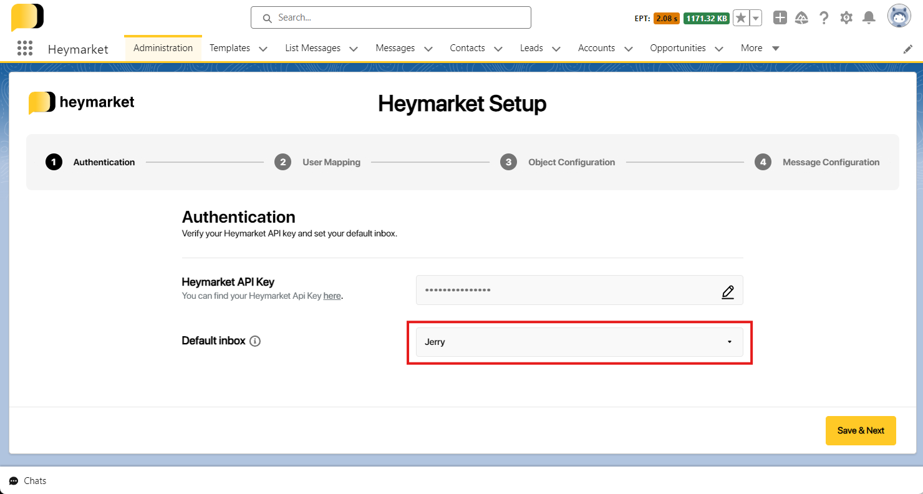Click the Authentication section heading
923x494 pixels.
(239, 217)
